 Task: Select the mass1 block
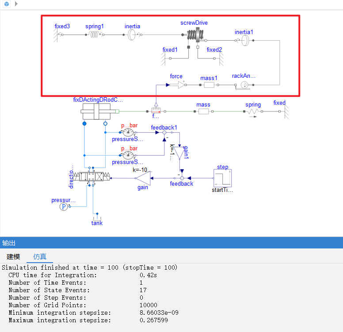pyautogui.click(x=209, y=85)
